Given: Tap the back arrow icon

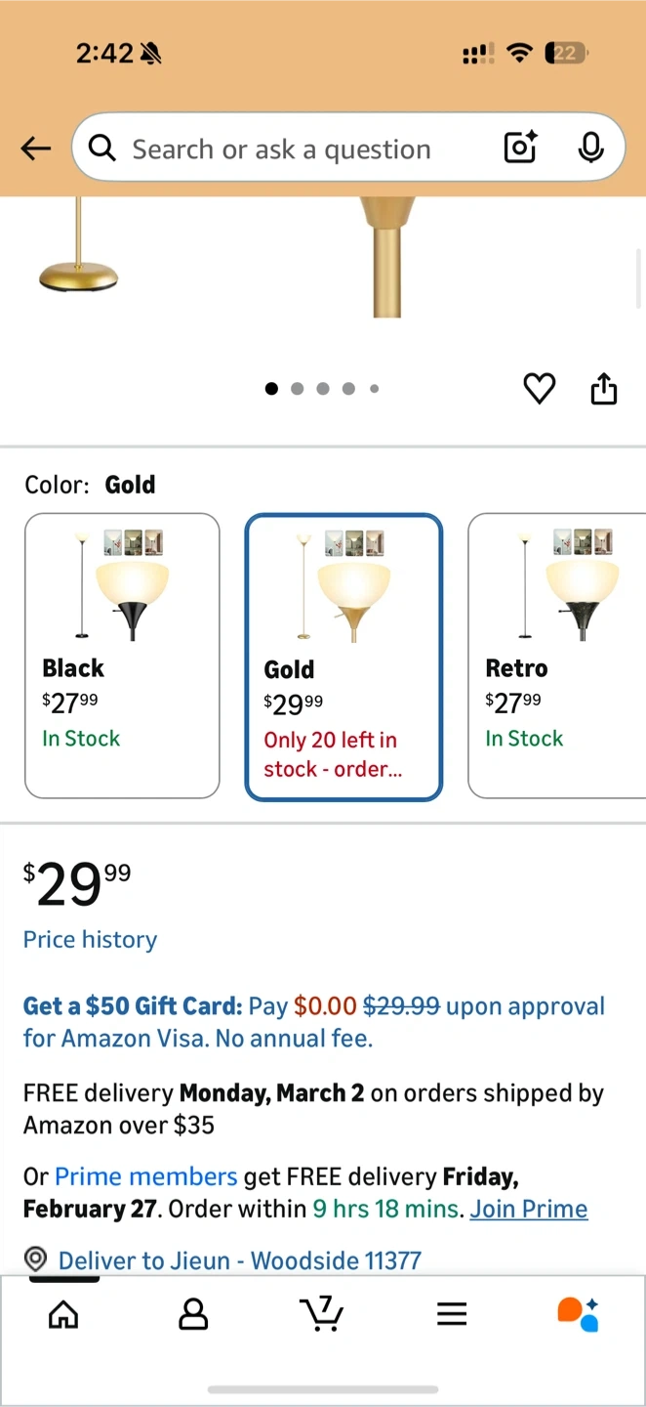Looking at the screenshot, I should click(x=36, y=149).
